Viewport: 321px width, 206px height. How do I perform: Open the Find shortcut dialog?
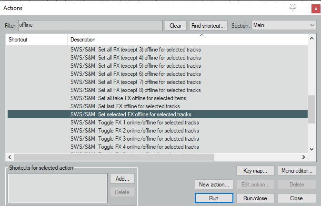(x=208, y=26)
